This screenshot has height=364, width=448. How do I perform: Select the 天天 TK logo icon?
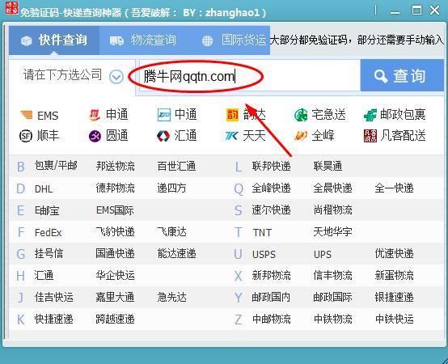(232, 136)
